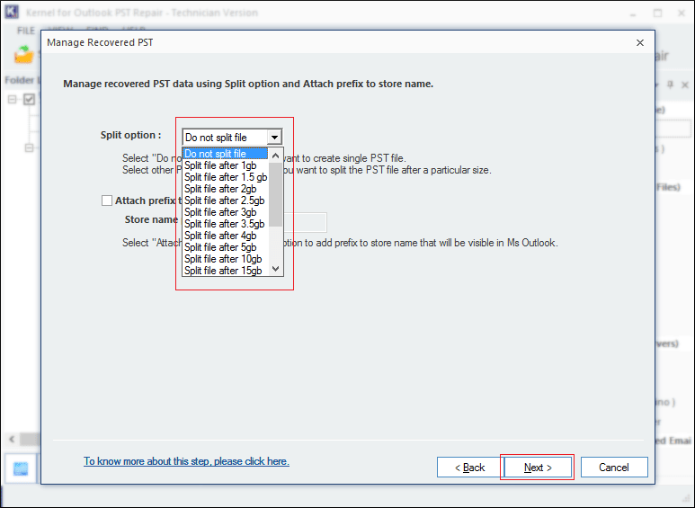Toggle the folder tree root checkbox

(x=30, y=99)
